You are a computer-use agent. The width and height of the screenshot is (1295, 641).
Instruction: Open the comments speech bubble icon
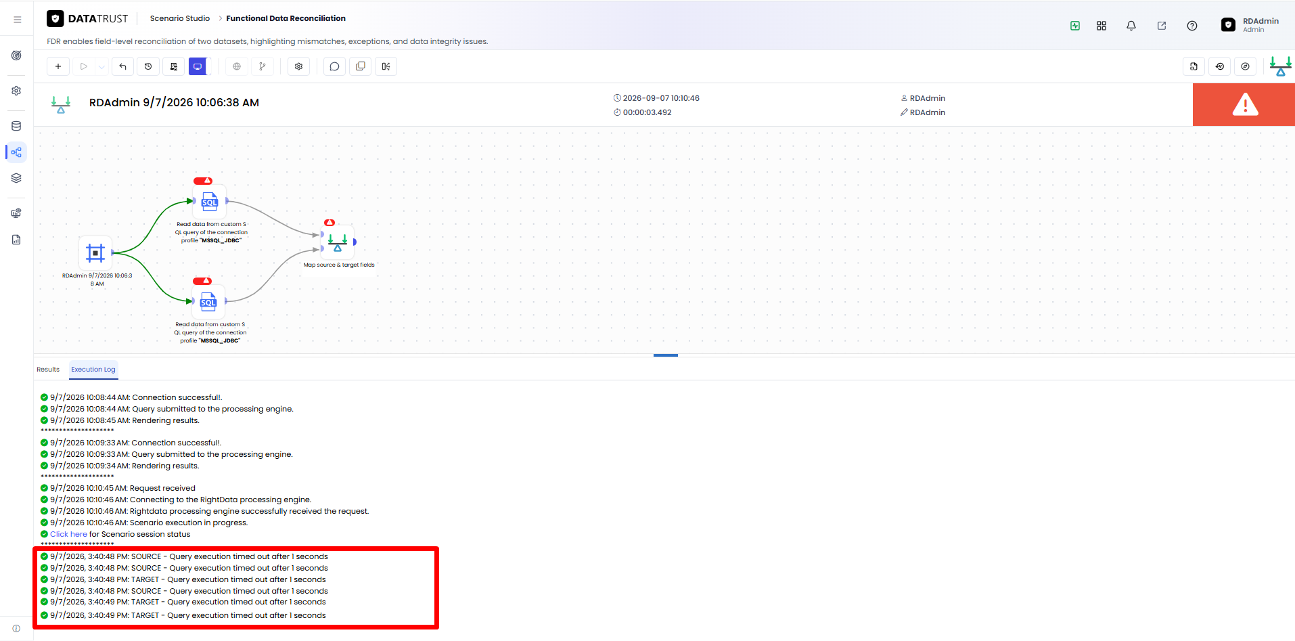(x=334, y=66)
